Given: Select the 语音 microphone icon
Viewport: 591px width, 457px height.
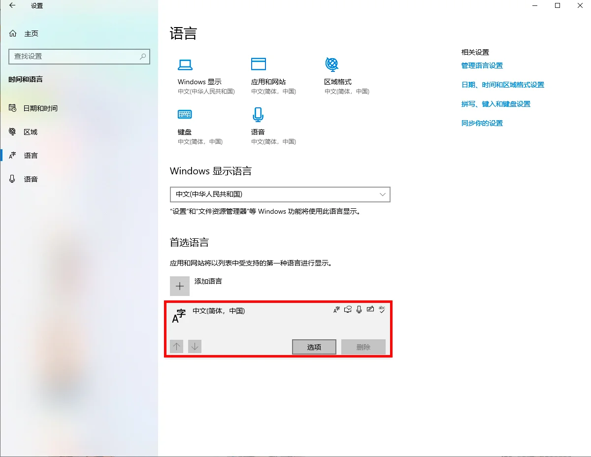Looking at the screenshot, I should pos(258,114).
